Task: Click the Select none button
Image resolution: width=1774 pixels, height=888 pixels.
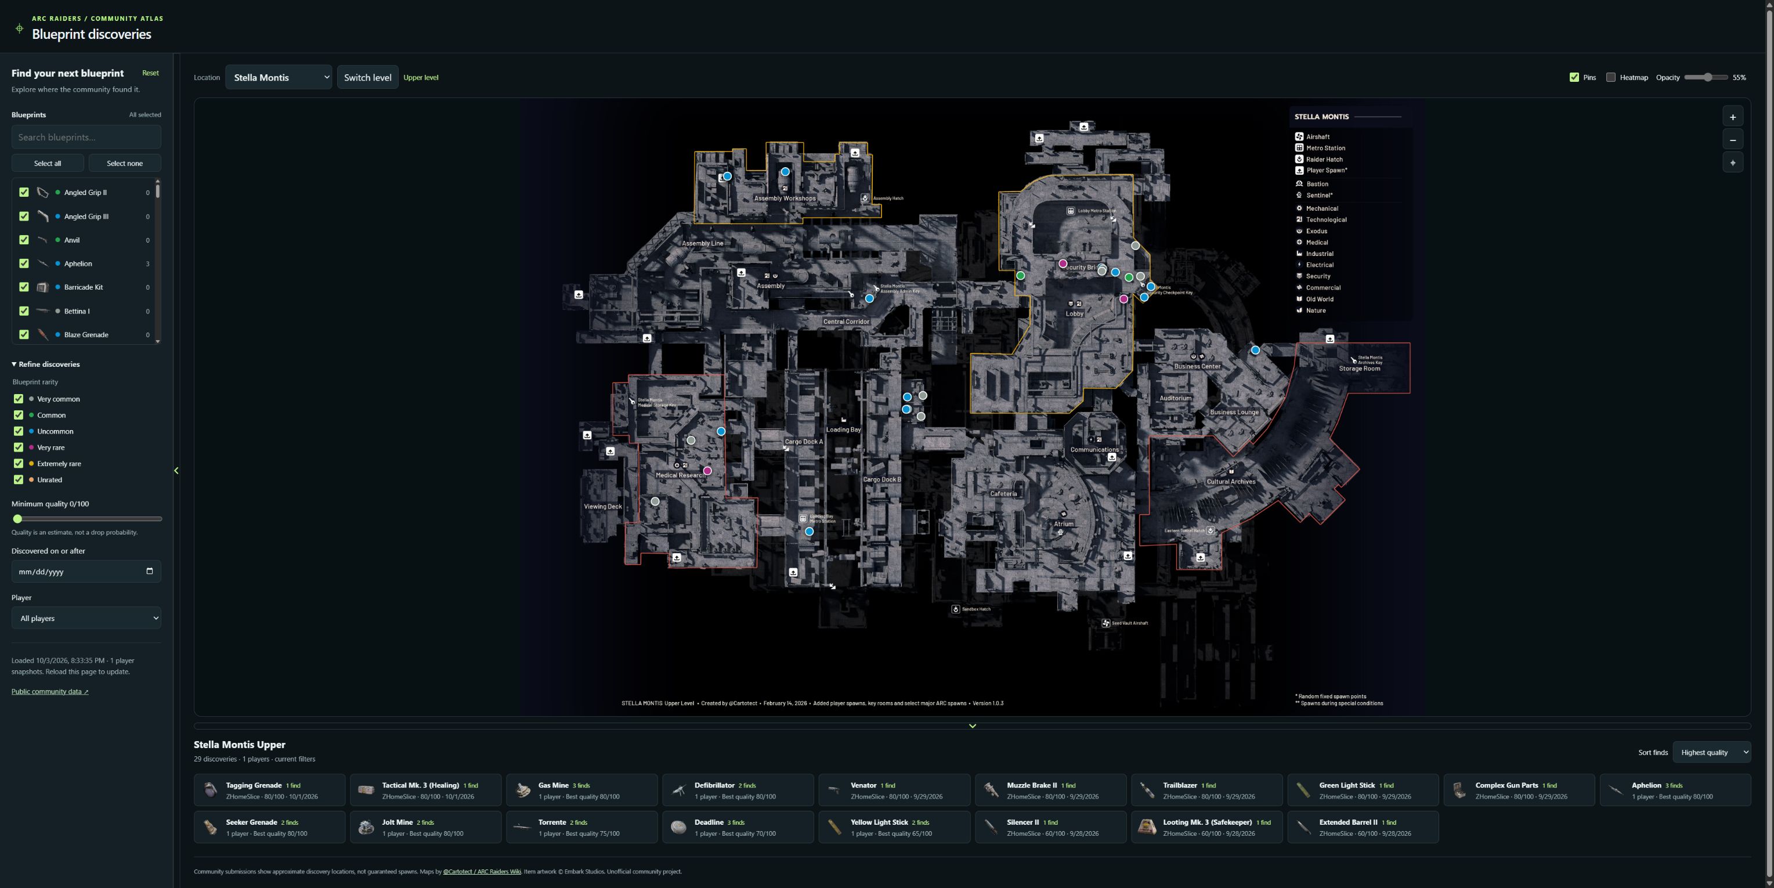Action: (125, 163)
